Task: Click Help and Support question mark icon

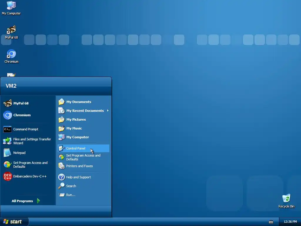Action: click(61, 177)
